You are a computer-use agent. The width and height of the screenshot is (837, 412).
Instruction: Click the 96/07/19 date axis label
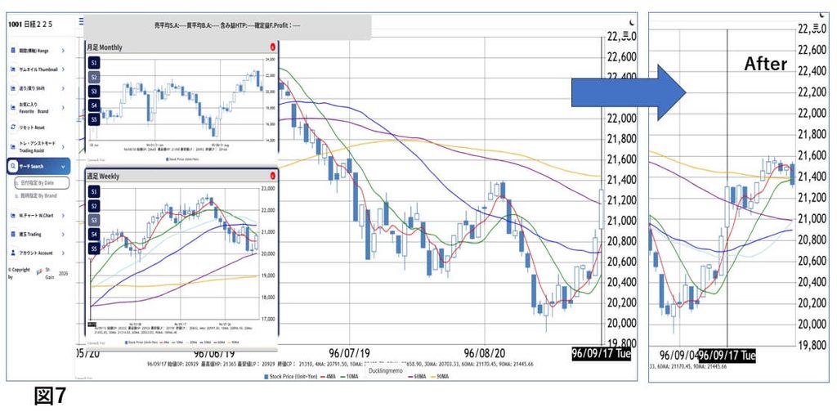pyautogui.click(x=349, y=353)
